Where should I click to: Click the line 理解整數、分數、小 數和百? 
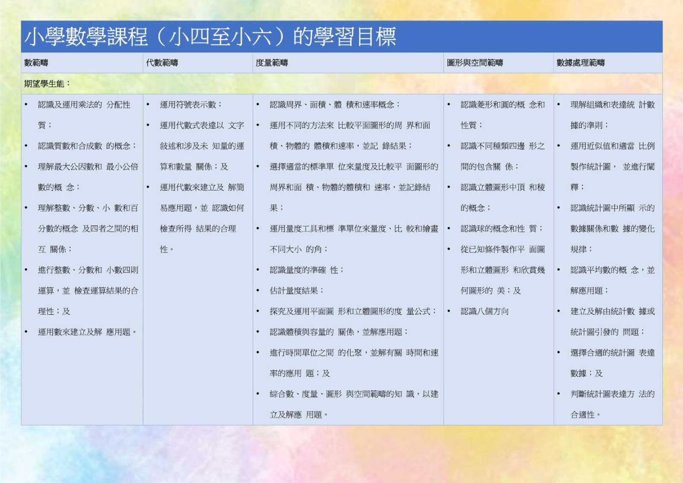coord(88,208)
